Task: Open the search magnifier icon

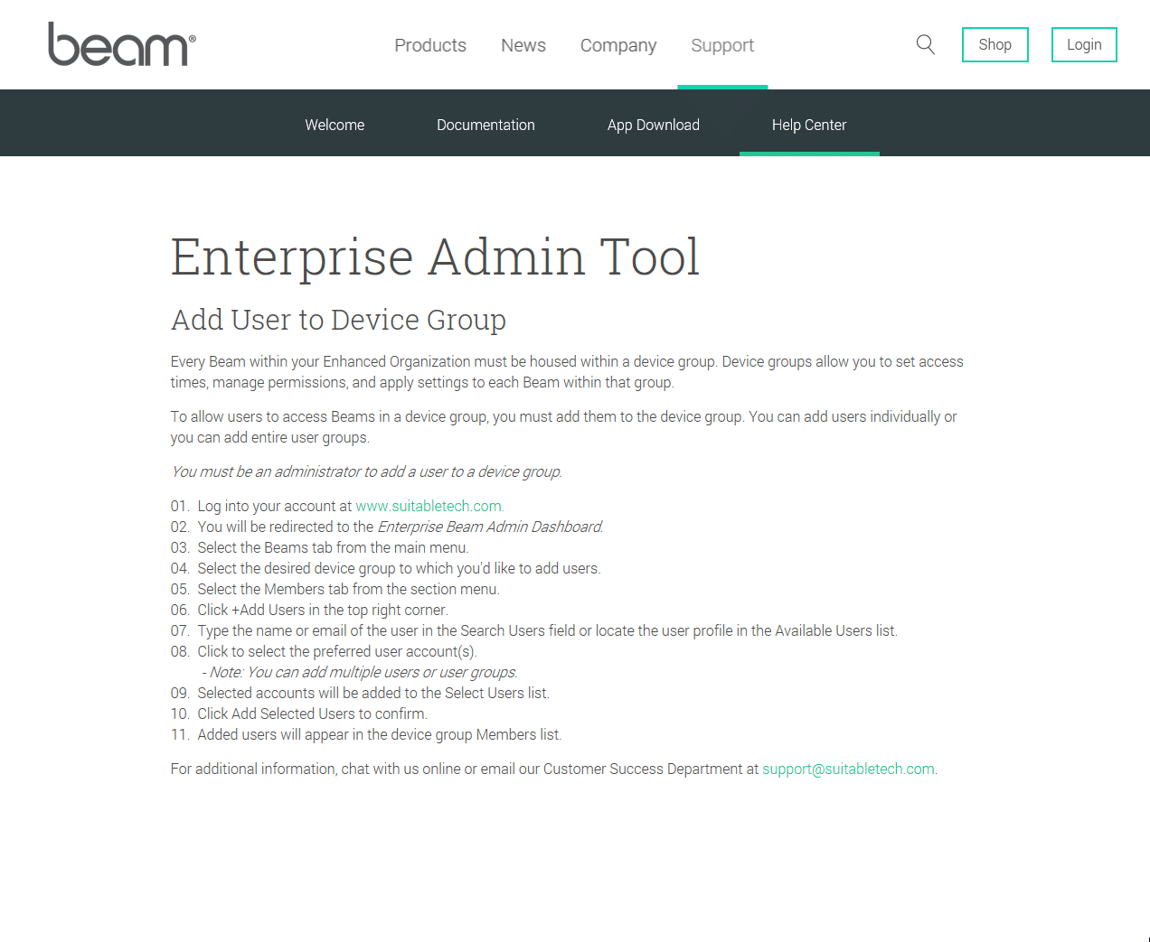Action: [x=925, y=44]
